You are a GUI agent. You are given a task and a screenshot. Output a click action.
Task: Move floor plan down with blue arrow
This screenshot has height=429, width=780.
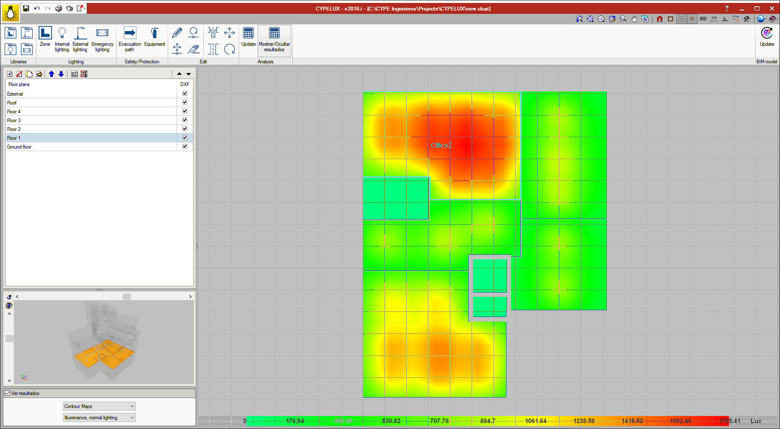[61, 74]
